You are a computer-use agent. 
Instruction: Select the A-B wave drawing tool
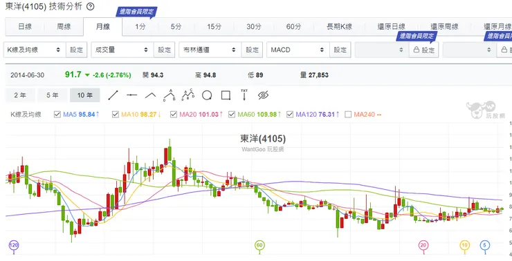click(170, 95)
